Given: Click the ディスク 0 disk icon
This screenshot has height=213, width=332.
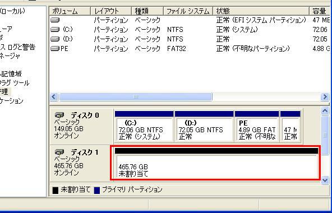Looking at the screenshot, I should pos(59,115).
